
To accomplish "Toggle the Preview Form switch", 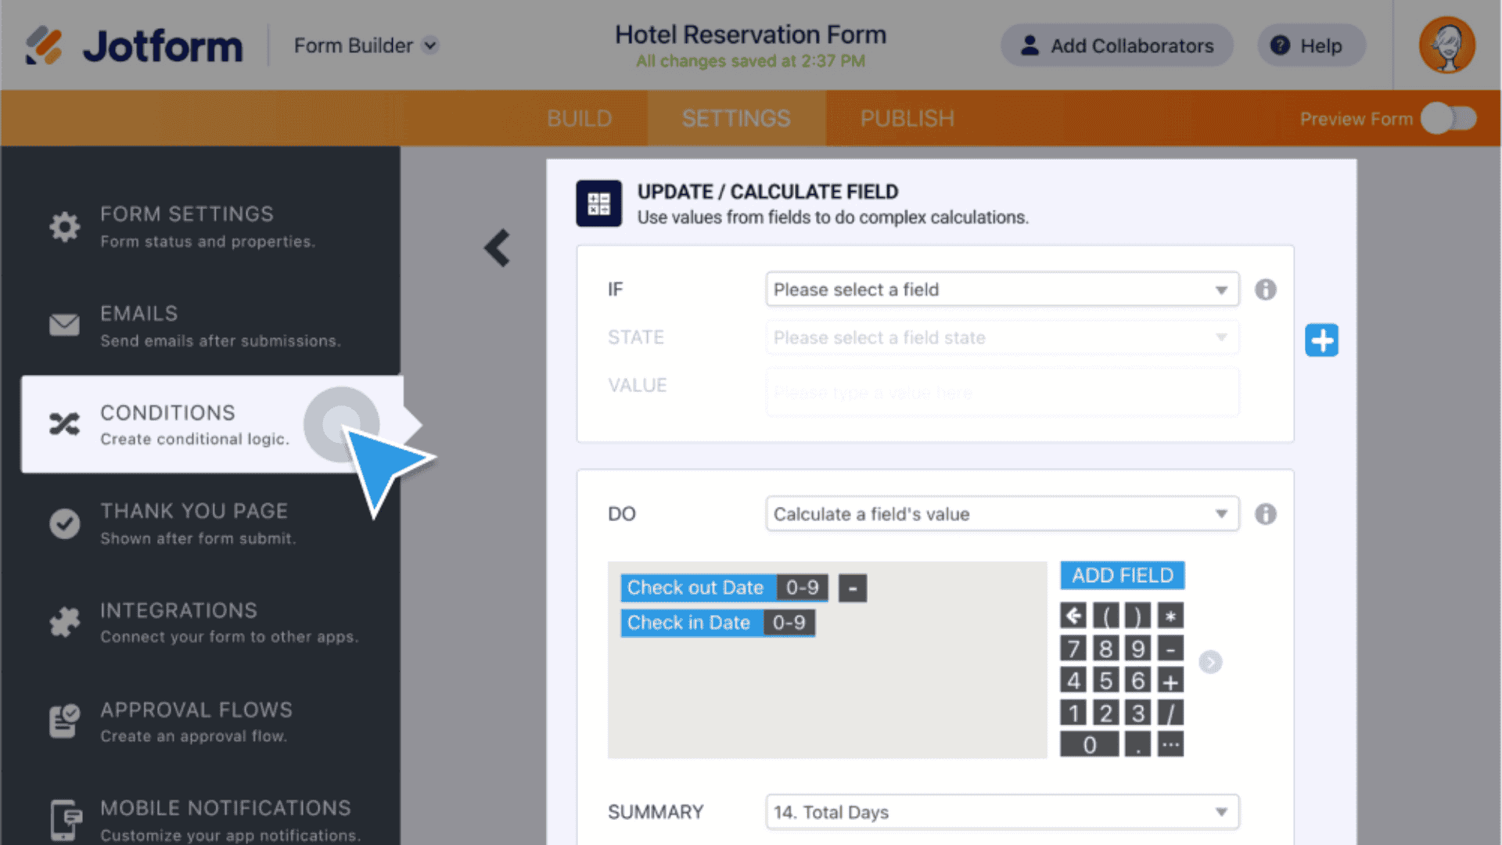I will pos(1448,118).
